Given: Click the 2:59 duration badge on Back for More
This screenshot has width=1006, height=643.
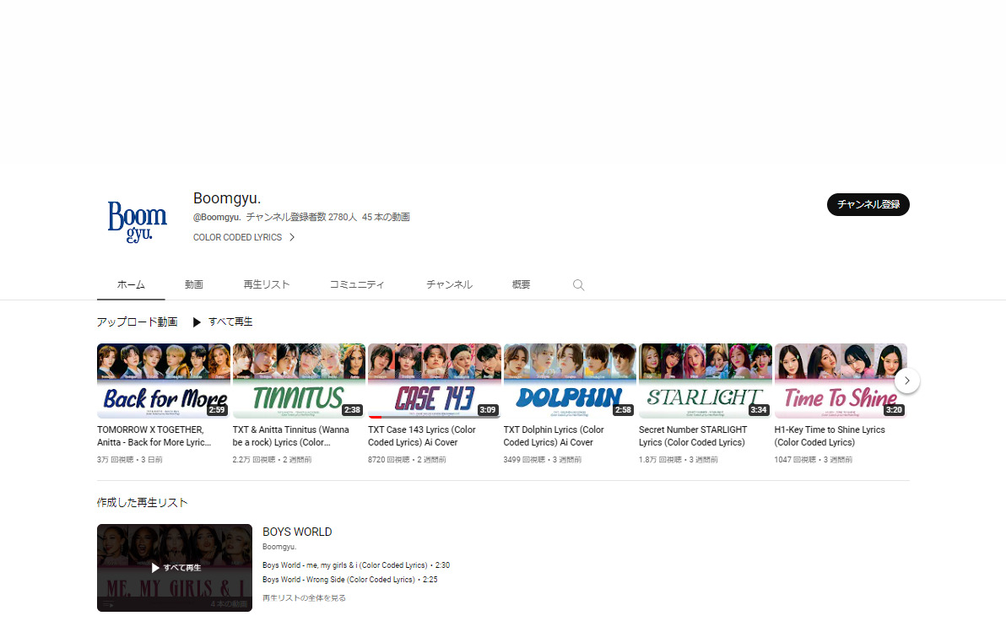Looking at the screenshot, I should coord(217,410).
